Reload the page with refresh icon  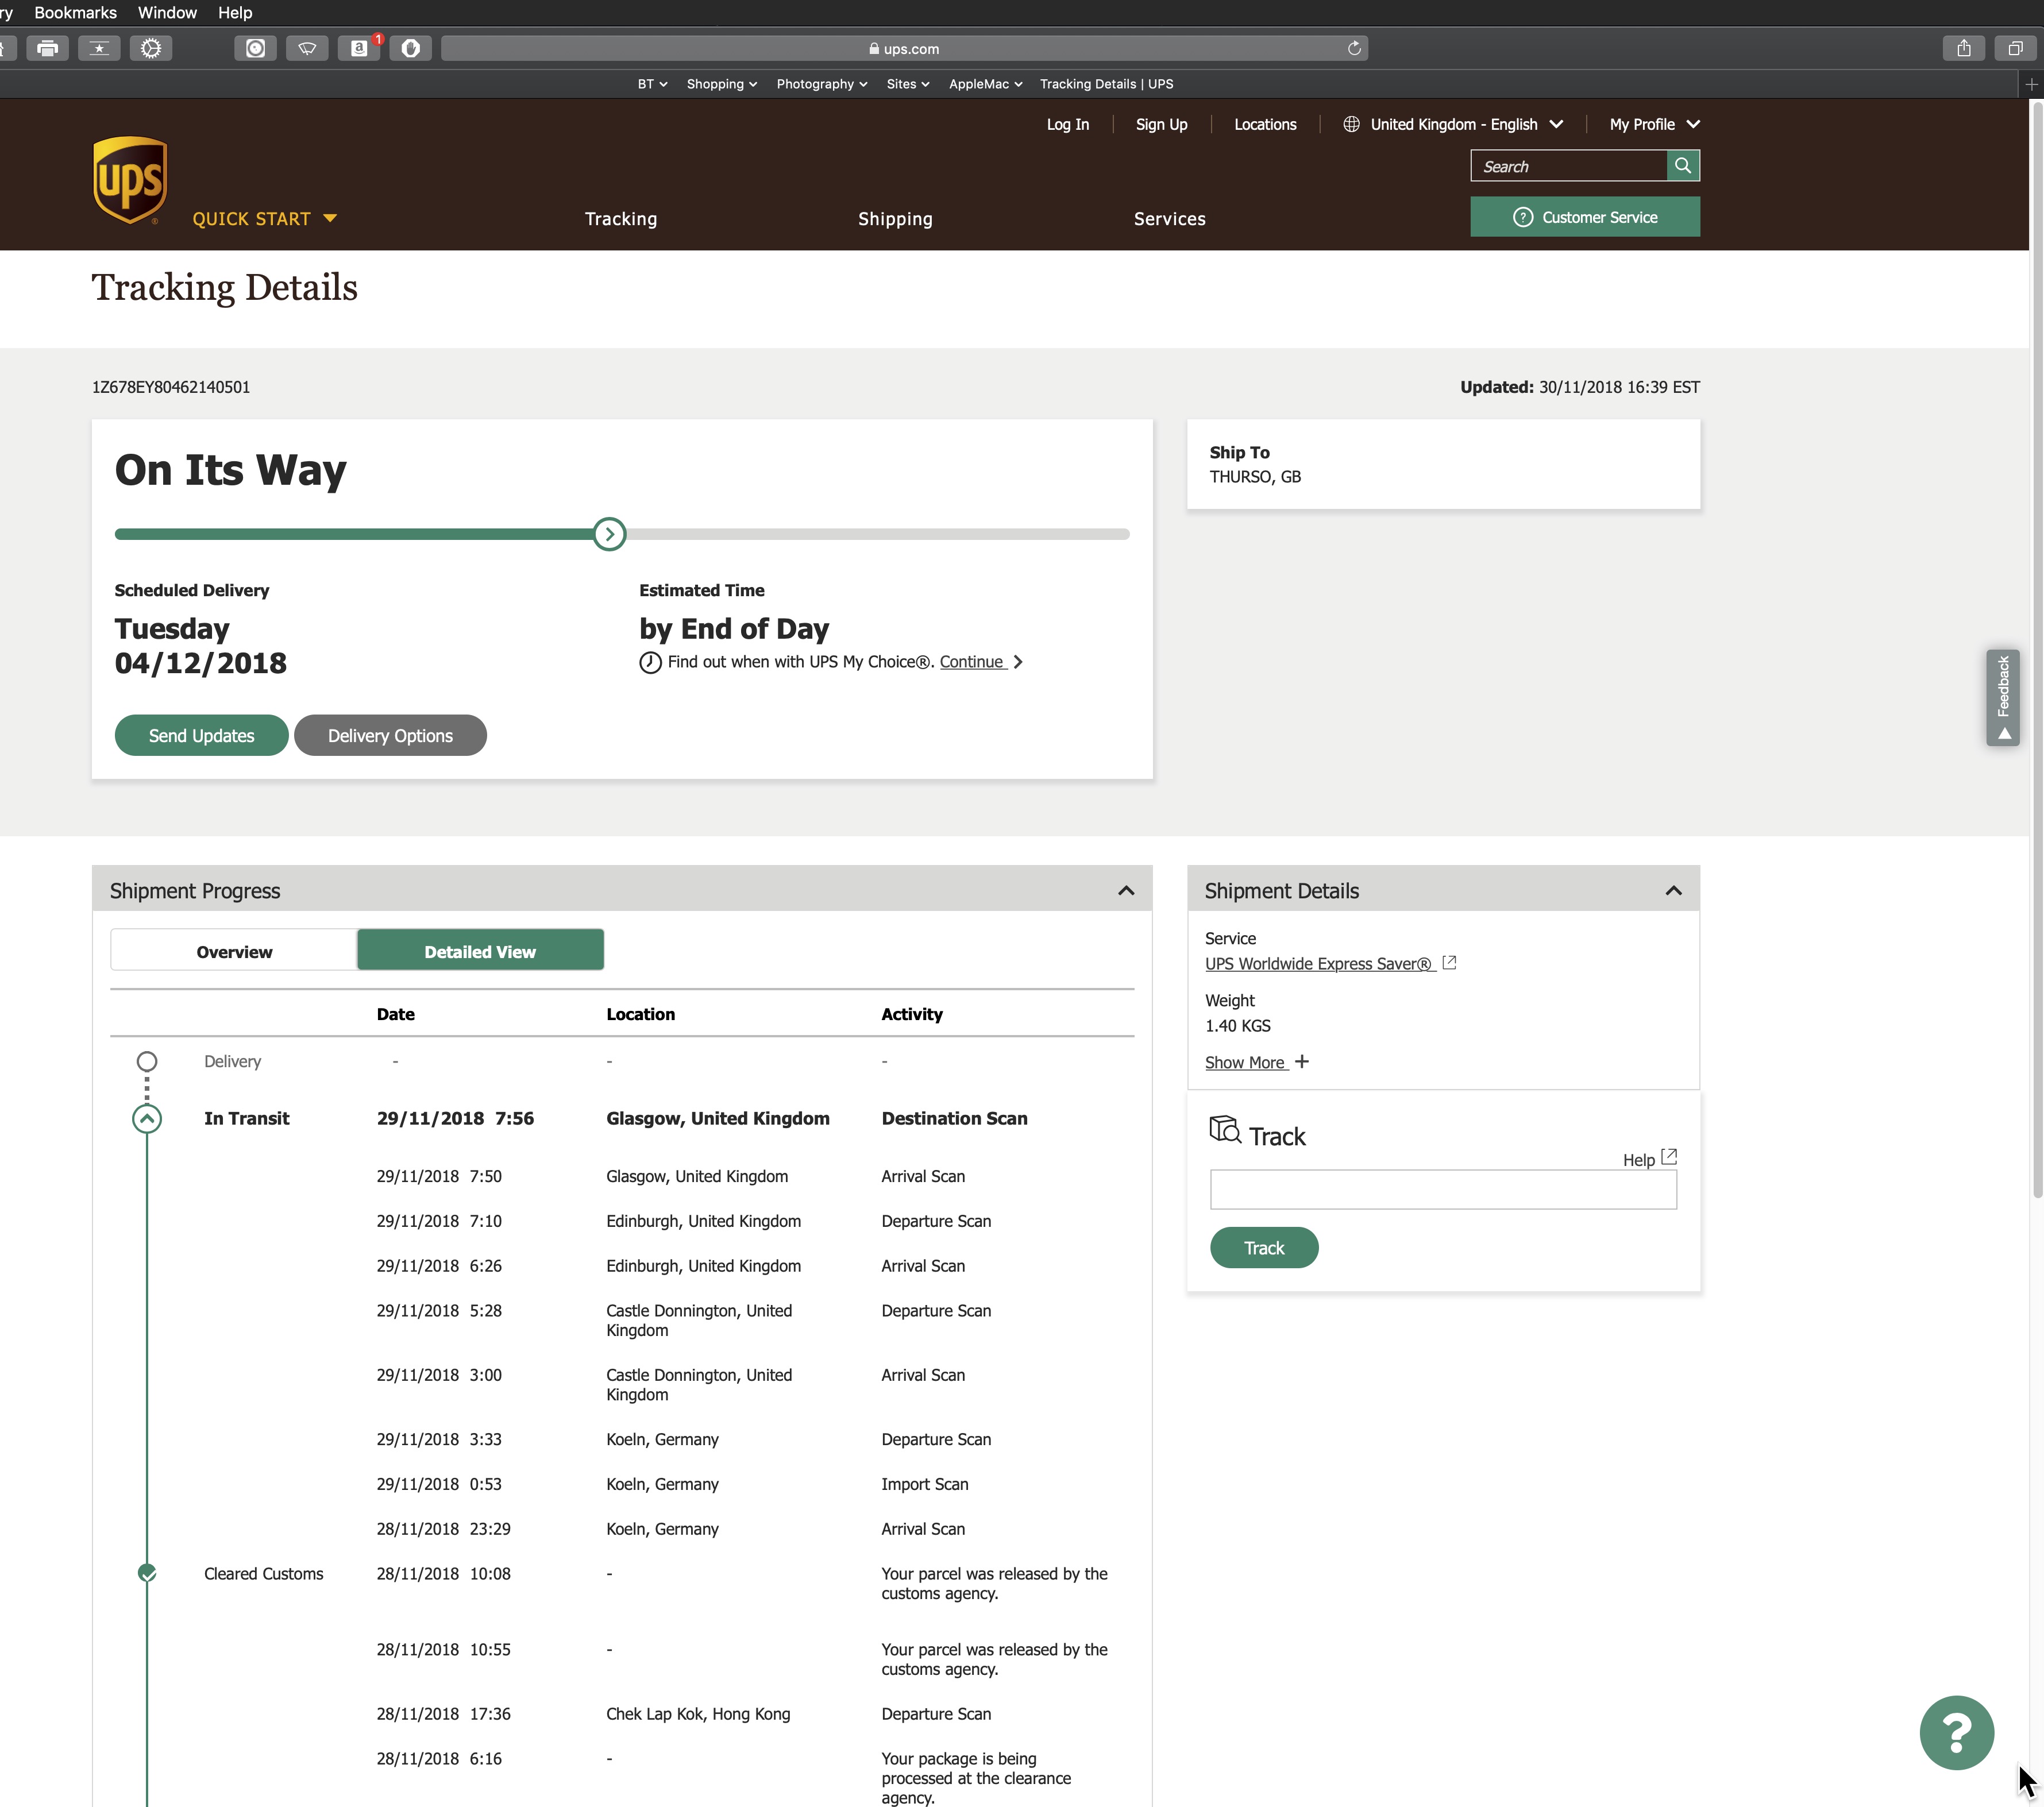[x=1354, y=48]
